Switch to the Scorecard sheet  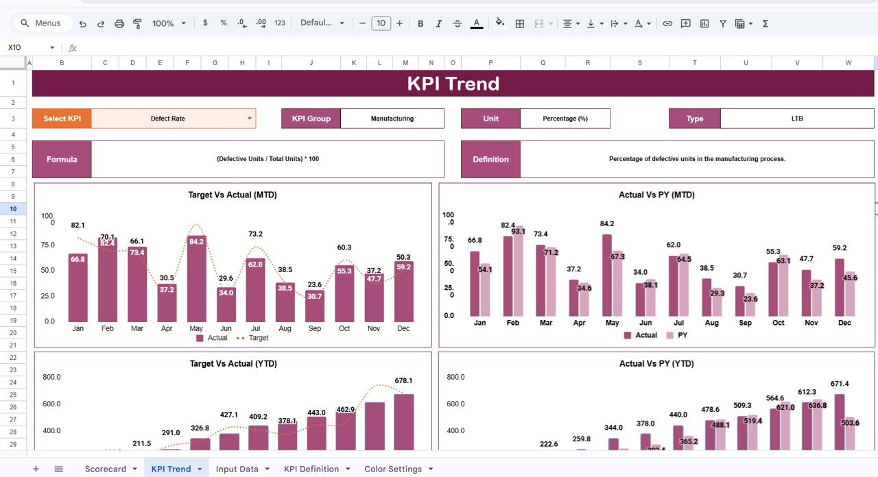tap(104, 469)
